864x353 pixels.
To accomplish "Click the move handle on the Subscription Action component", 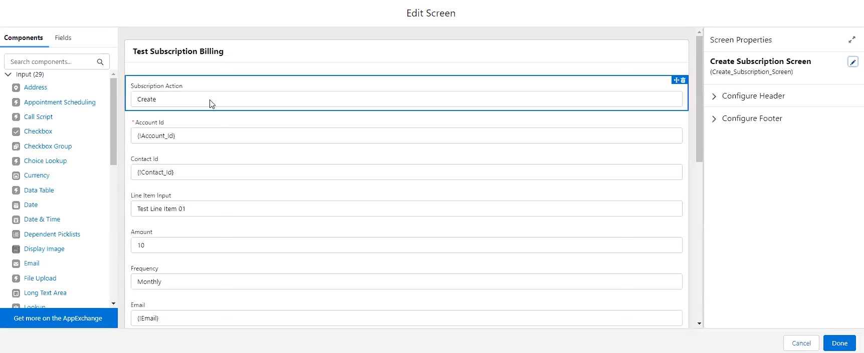I will click(x=676, y=80).
